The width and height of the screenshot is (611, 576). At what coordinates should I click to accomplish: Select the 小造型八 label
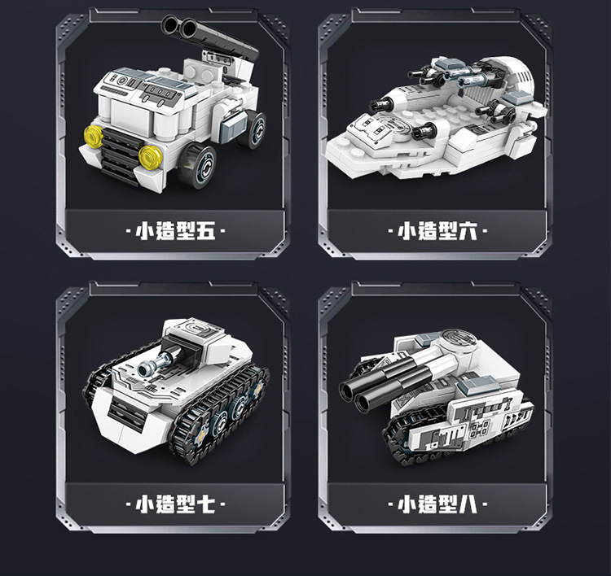click(x=437, y=504)
